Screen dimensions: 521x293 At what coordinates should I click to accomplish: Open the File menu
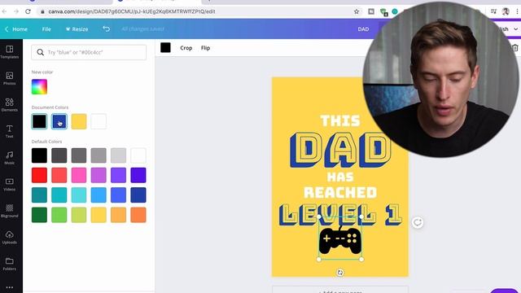(x=46, y=29)
